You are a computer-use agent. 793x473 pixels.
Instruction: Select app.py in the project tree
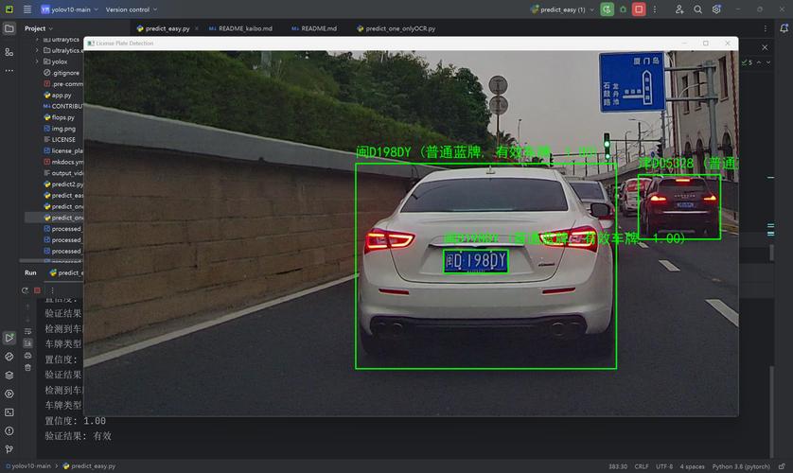[x=62, y=95]
